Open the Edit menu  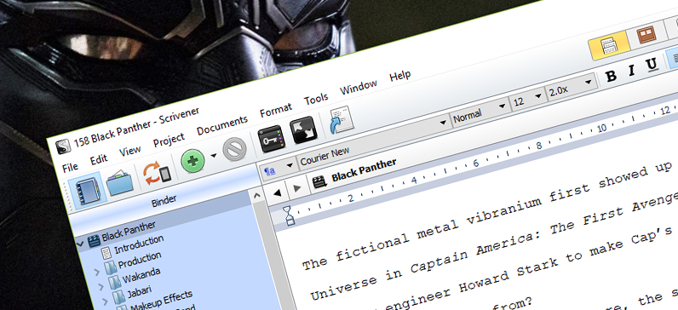[99, 159]
